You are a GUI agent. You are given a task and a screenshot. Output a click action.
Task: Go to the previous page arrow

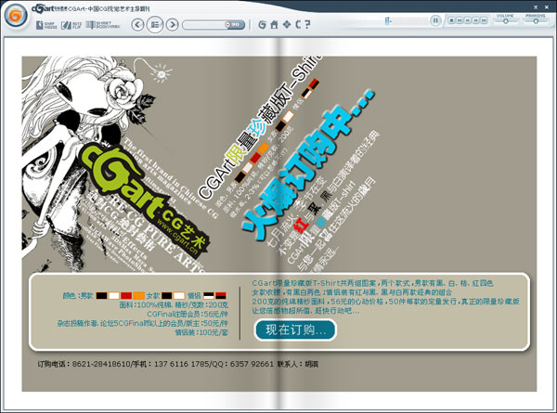click(137, 24)
